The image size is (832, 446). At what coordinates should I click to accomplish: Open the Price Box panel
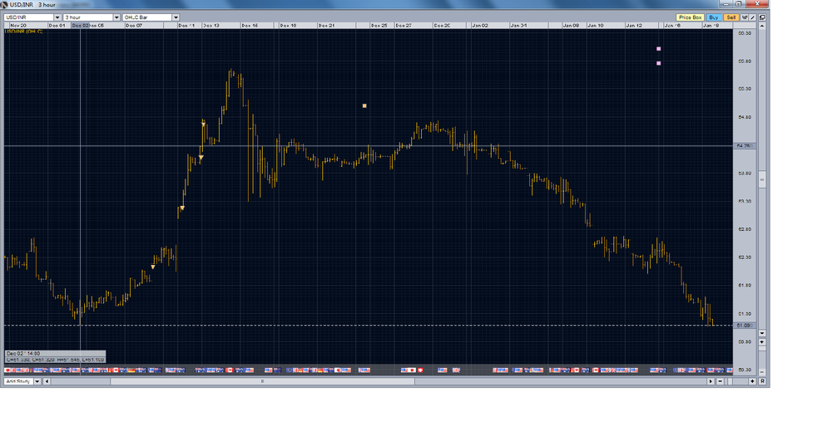[691, 17]
